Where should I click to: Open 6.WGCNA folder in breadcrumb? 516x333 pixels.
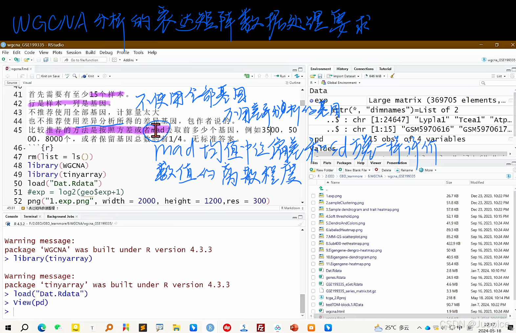click(375, 176)
